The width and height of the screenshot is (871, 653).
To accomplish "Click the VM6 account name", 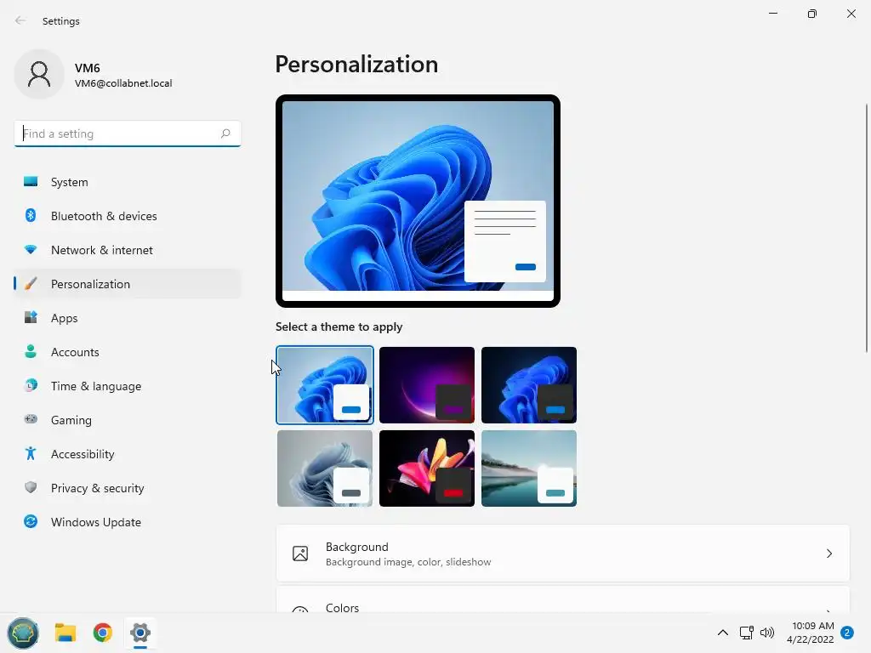I will pos(88,68).
